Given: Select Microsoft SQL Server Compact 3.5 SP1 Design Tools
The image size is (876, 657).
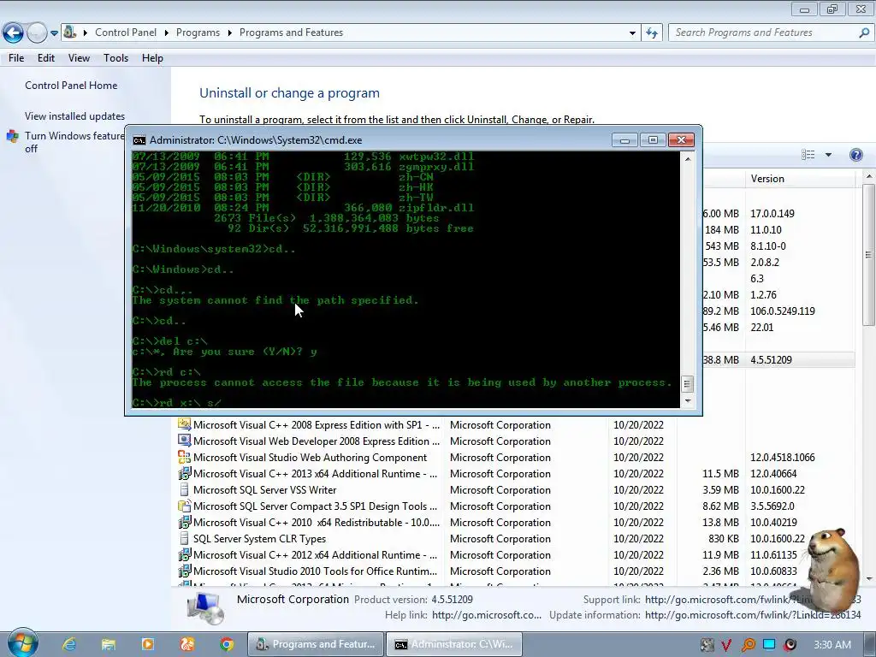Looking at the screenshot, I should (516, 506).
